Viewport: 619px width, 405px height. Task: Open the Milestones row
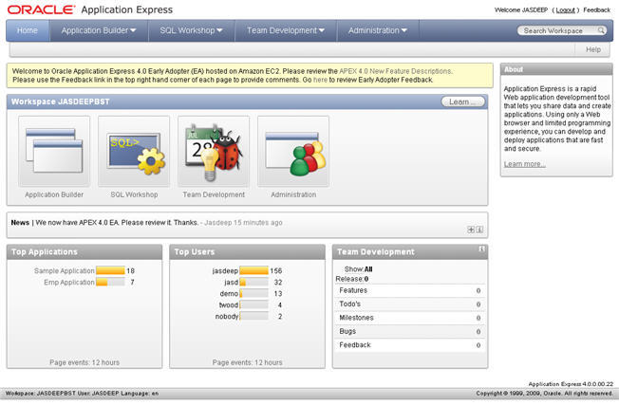coord(409,318)
